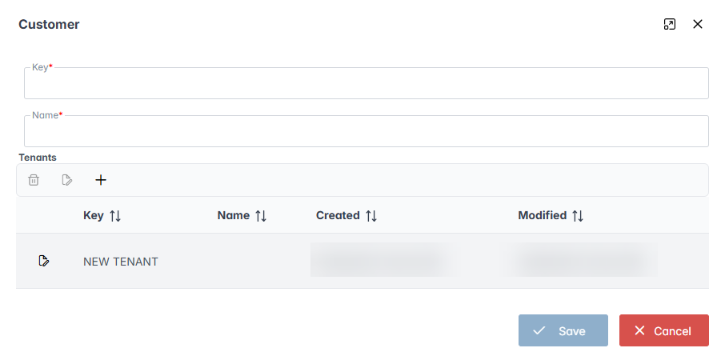Focus the Name text field
The height and width of the screenshot is (360, 725).
pyautogui.click(x=366, y=132)
